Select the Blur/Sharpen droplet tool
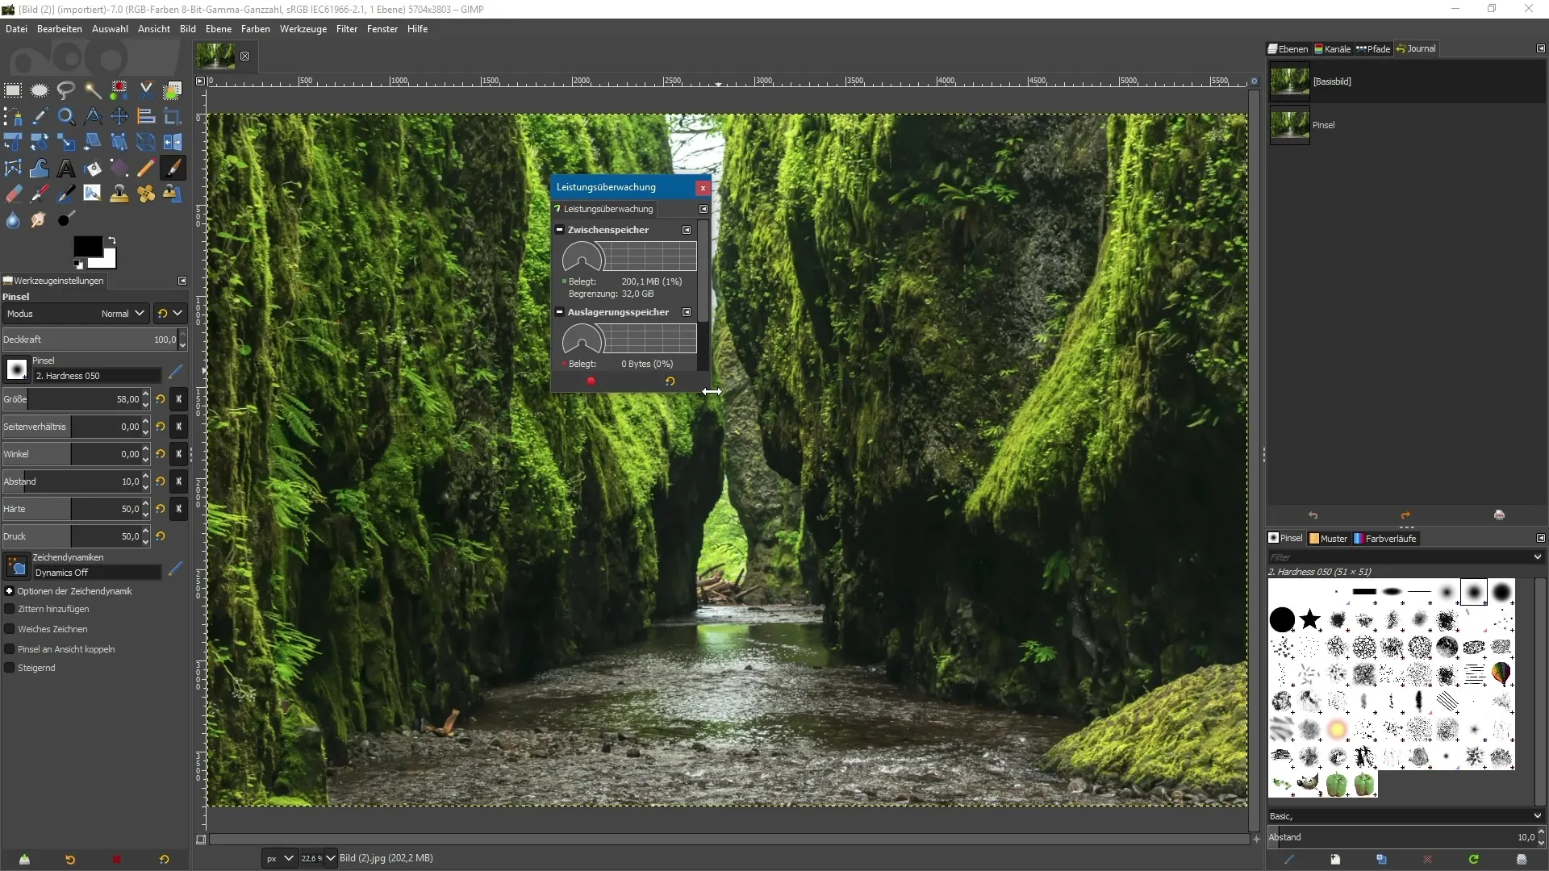This screenshot has width=1549, height=871. [13, 220]
